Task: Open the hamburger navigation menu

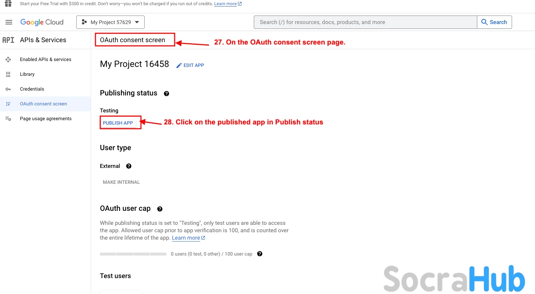Action: (x=9, y=22)
